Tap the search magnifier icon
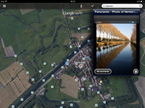Image resolution: width=145 pixels, height=108 pixels. [104, 6]
